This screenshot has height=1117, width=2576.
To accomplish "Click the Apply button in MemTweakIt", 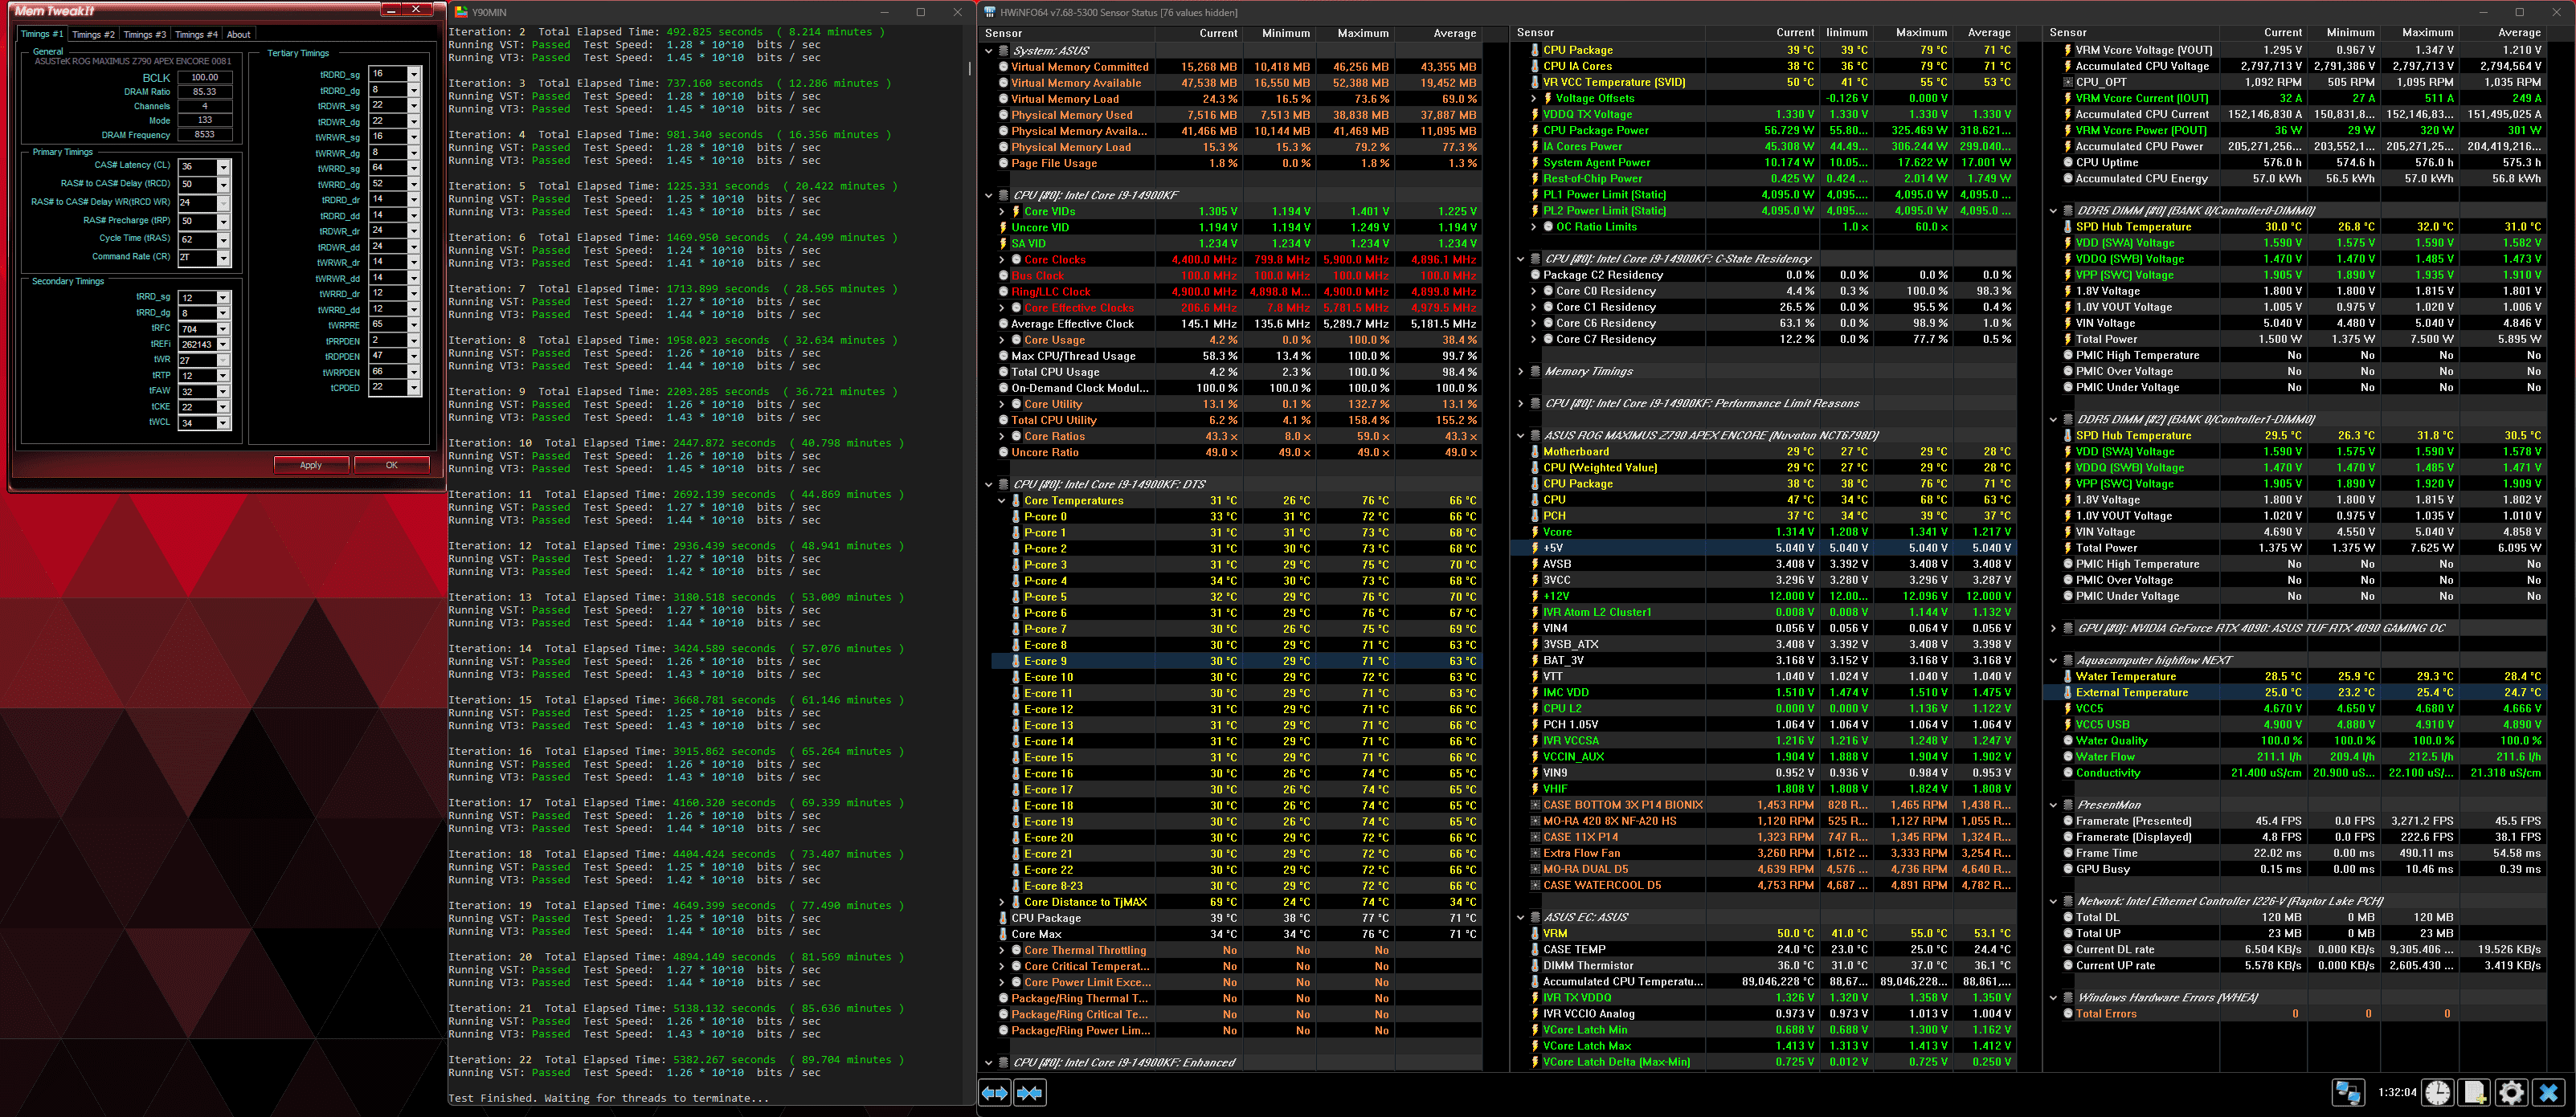I will [x=311, y=465].
